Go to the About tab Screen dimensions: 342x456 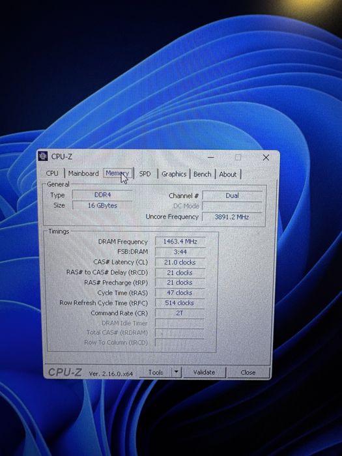(x=228, y=175)
